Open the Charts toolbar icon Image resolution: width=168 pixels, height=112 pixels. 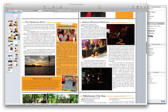(x=61, y=7)
